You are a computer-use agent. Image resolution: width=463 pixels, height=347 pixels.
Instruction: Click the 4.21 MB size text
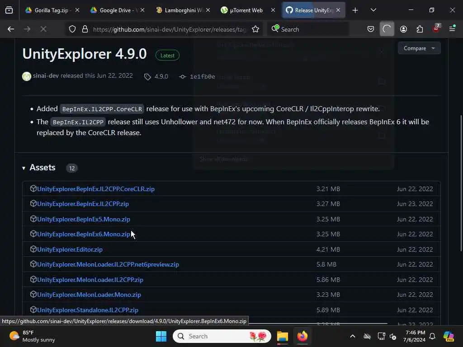[x=328, y=249]
